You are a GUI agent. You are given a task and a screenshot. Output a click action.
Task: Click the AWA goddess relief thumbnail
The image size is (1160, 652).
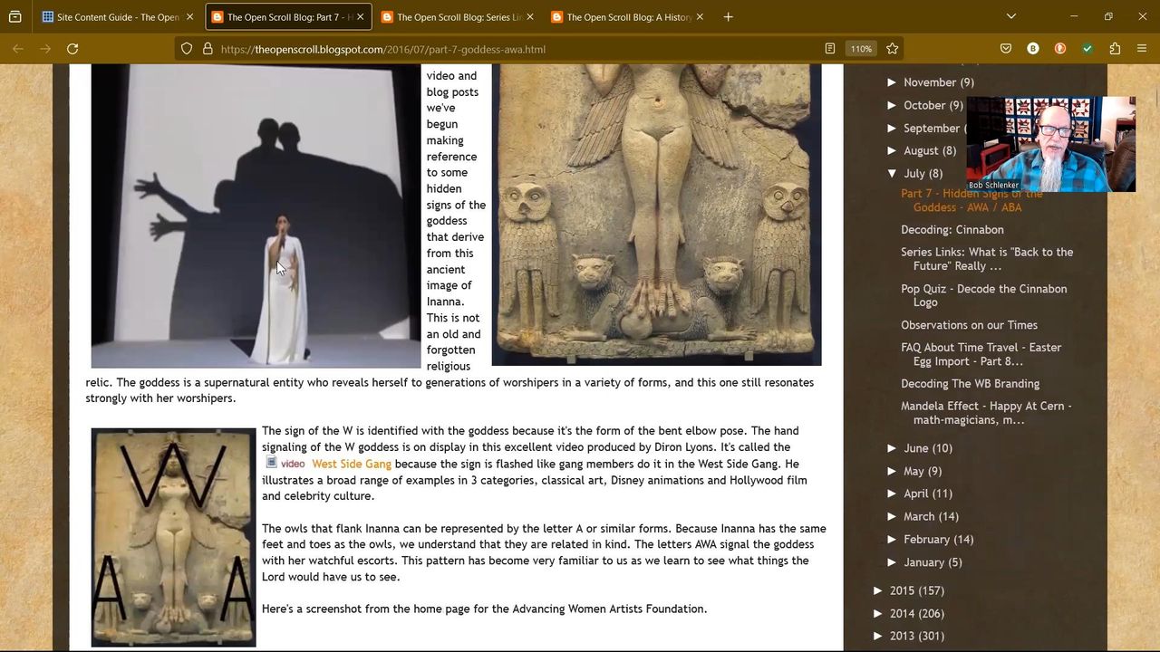173,537
